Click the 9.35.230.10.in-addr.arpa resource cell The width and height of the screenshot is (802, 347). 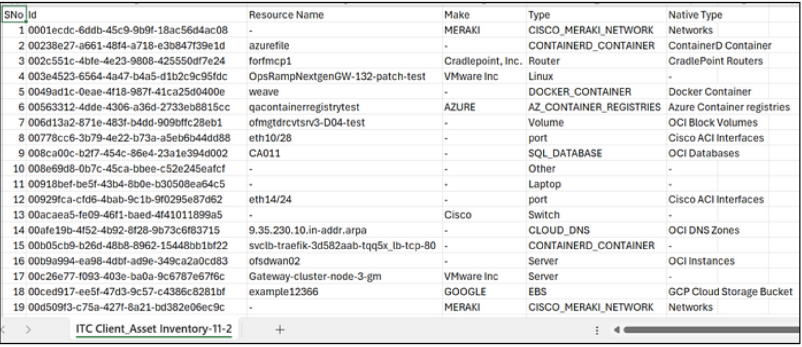(307, 230)
